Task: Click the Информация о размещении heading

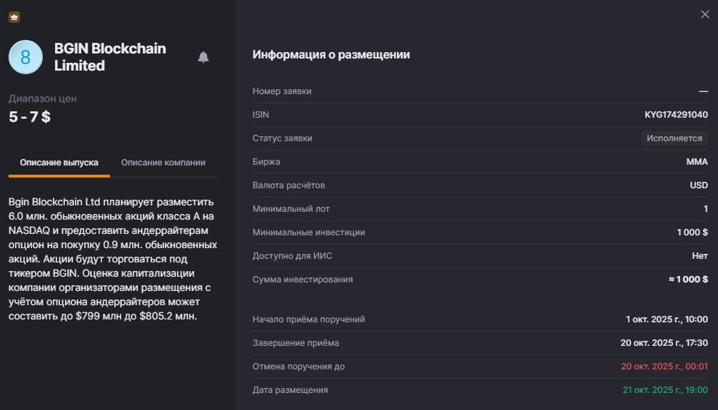Action: click(x=331, y=55)
